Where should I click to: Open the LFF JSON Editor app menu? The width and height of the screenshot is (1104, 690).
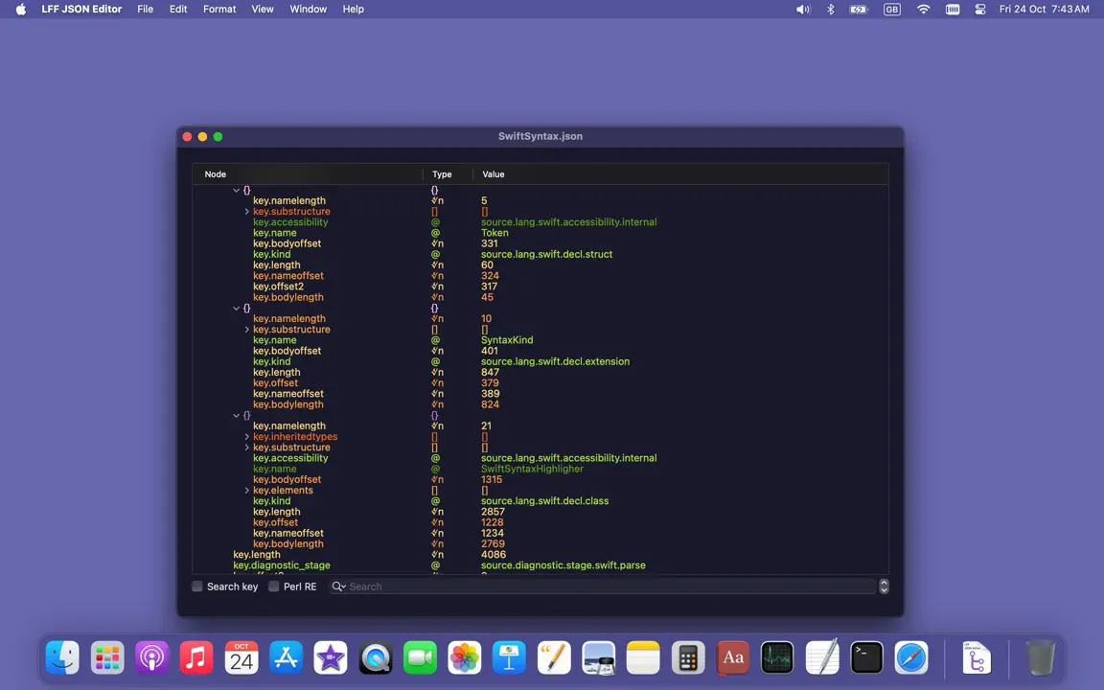pyautogui.click(x=81, y=10)
